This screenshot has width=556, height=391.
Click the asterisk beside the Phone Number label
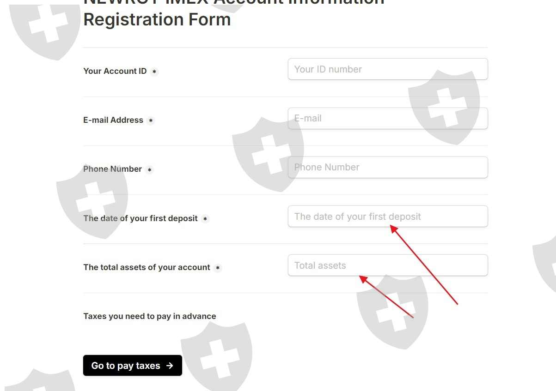[x=149, y=169]
